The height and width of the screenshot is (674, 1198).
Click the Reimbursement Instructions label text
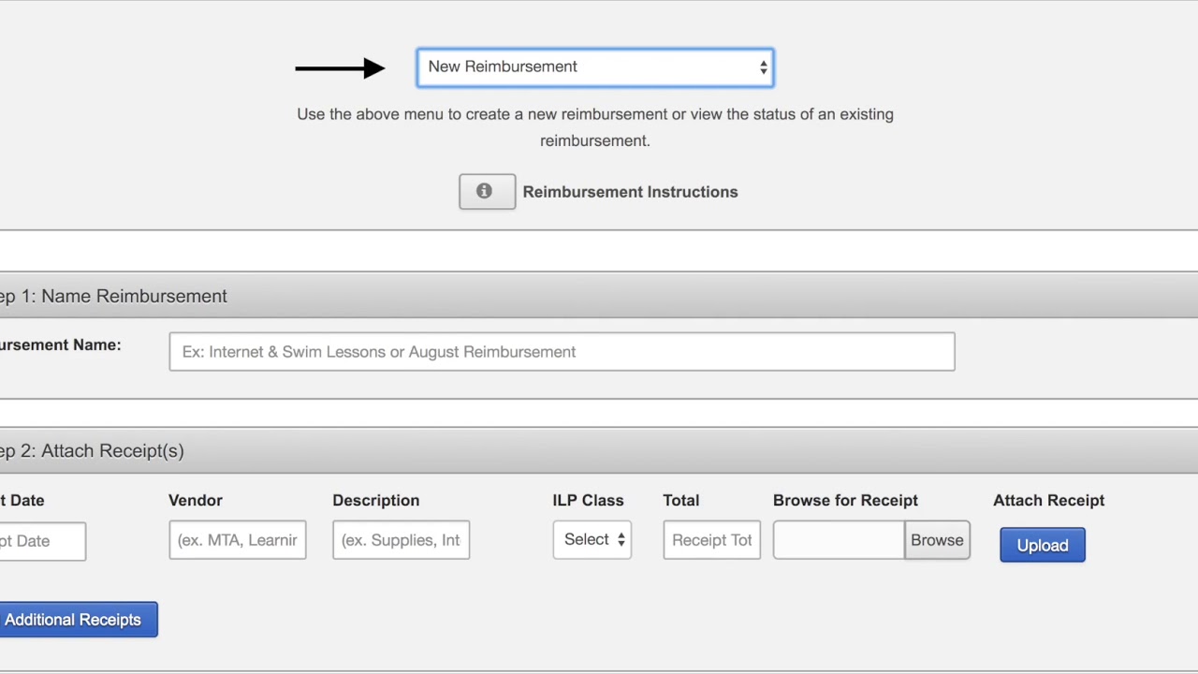pyautogui.click(x=630, y=192)
